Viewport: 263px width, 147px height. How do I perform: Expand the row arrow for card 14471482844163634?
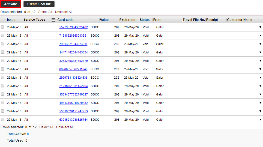(x=260, y=52)
